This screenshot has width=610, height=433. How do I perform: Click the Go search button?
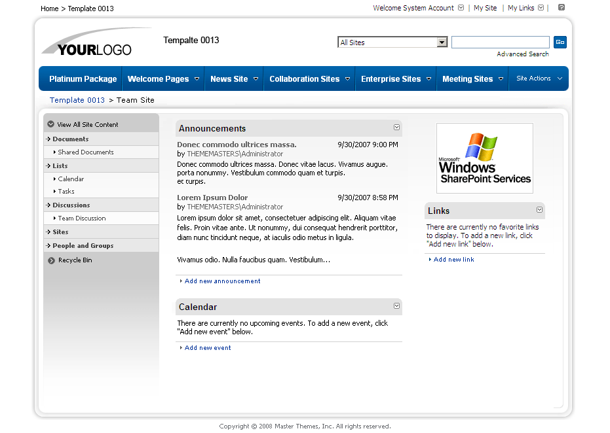[560, 41]
